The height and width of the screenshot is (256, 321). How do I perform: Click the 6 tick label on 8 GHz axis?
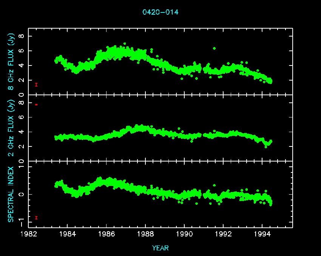(22, 51)
